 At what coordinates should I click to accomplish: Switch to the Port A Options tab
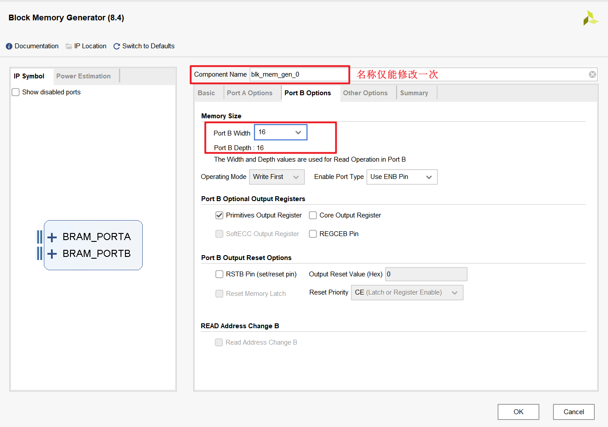point(249,93)
